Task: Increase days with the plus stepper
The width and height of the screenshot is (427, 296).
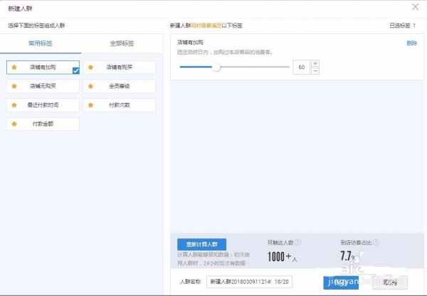Action: point(315,63)
